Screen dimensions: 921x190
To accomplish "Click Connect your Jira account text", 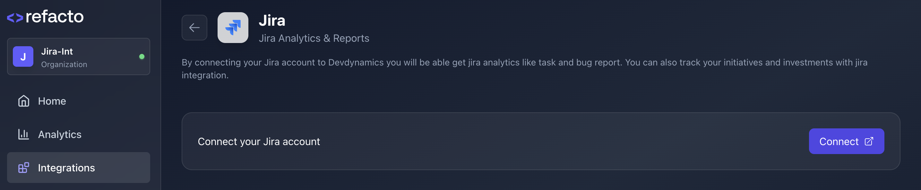I will pyautogui.click(x=259, y=141).
